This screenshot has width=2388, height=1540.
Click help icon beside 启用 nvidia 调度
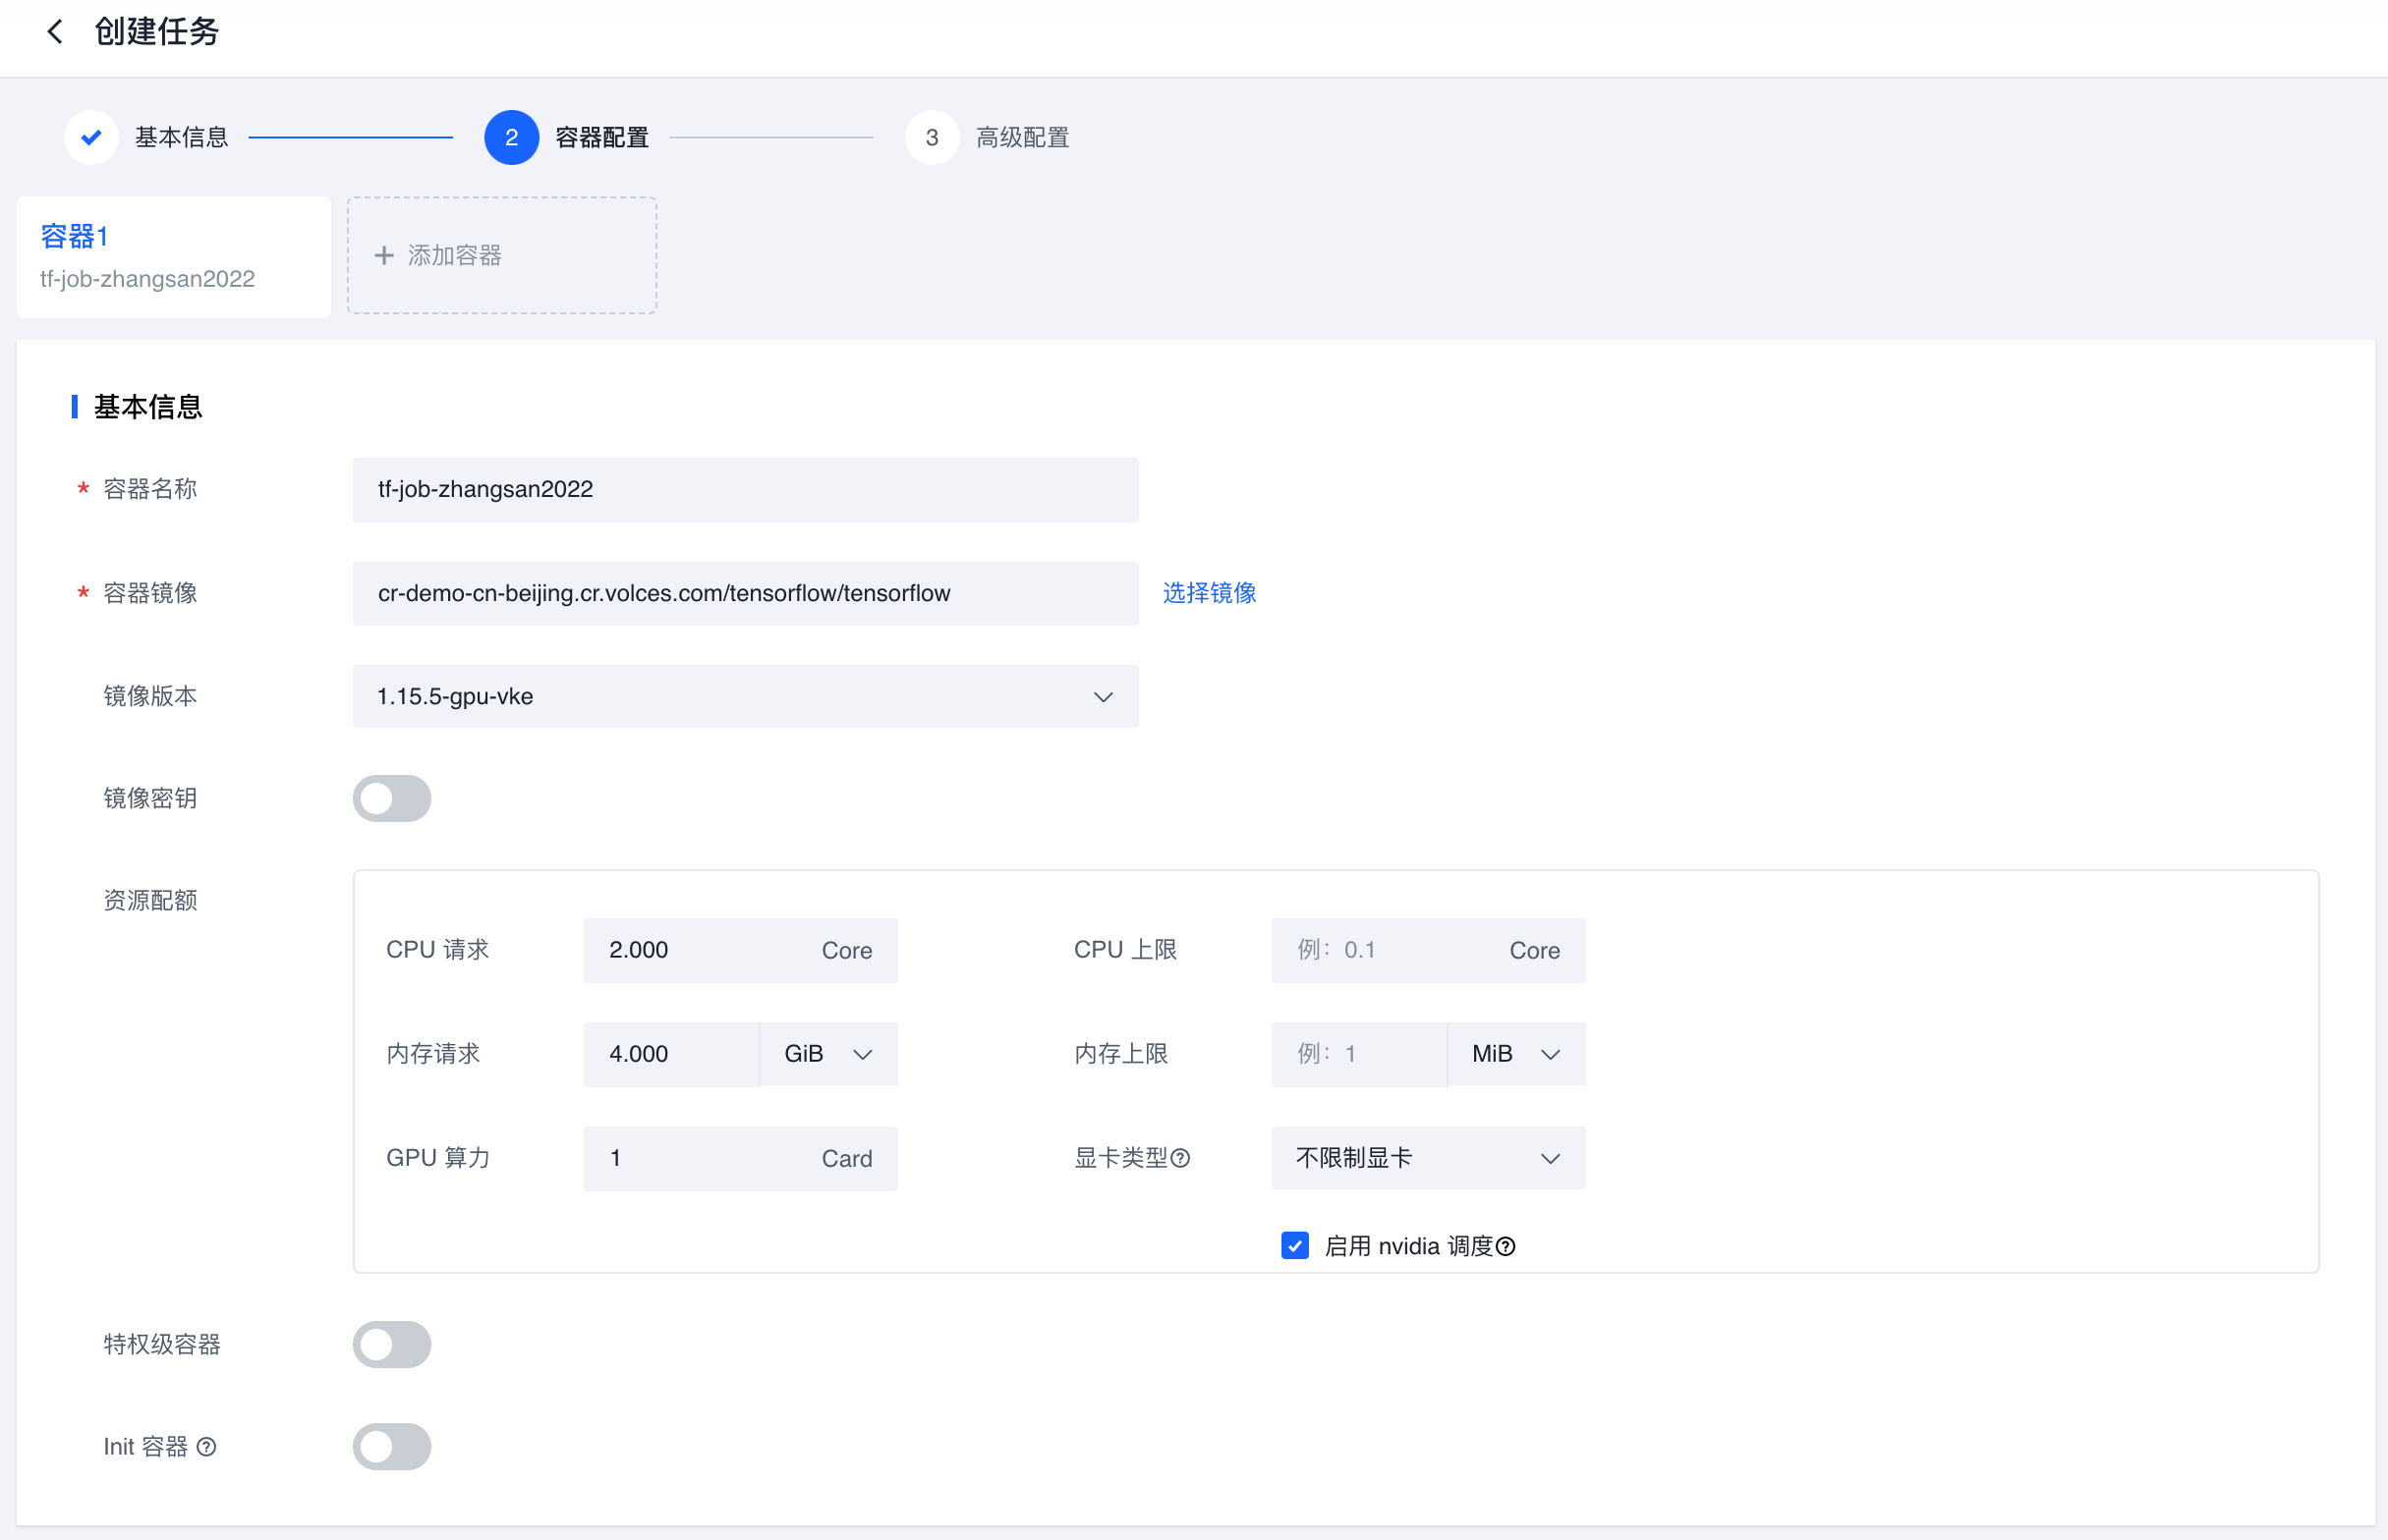(1506, 1246)
